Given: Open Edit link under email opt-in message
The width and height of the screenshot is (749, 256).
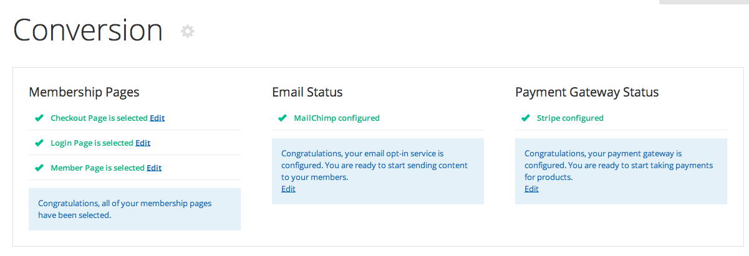Looking at the screenshot, I should (288, 189).
